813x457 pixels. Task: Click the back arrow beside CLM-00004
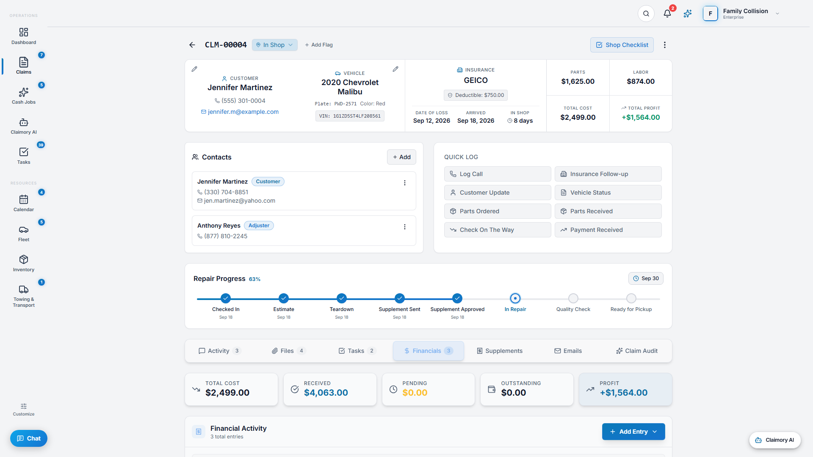coord(192,45)
